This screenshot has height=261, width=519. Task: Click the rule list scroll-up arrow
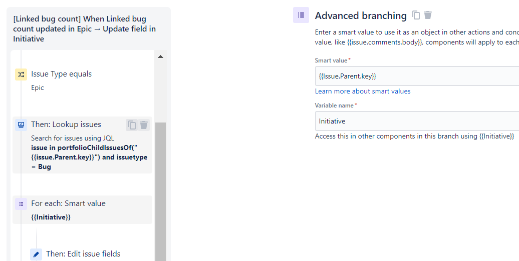(160, 57)
